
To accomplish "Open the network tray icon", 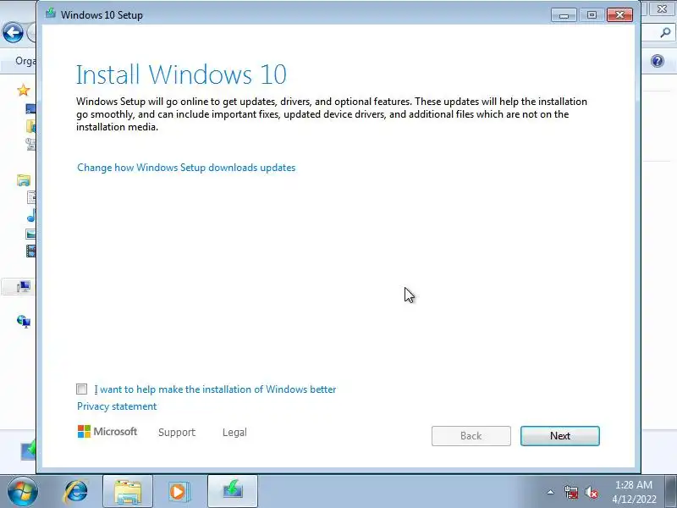I will click(x=570, y=492).
